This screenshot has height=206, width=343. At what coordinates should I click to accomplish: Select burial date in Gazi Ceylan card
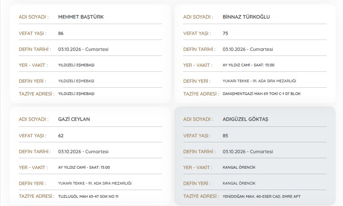click(x=83, y=152)
